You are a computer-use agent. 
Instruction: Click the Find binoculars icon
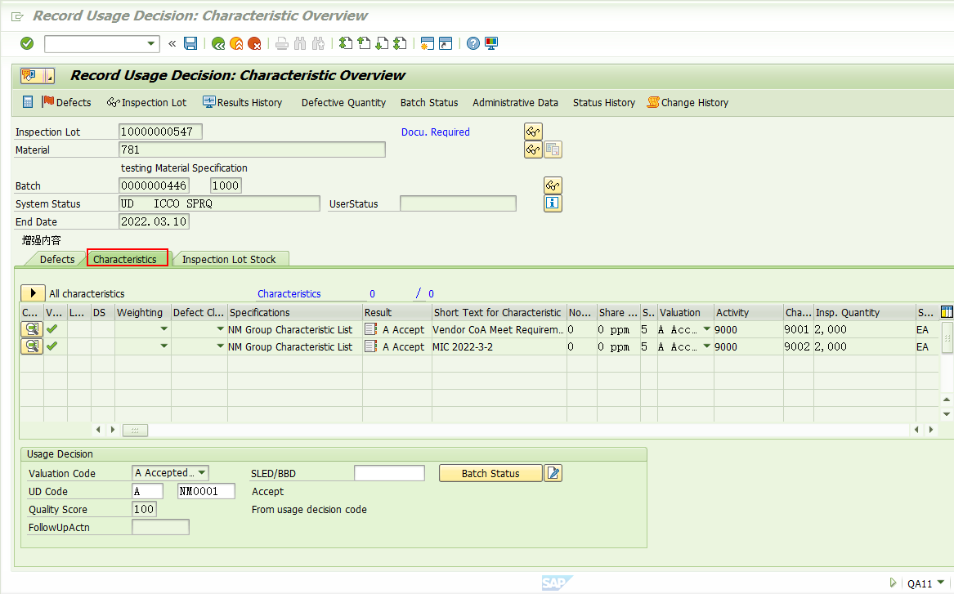coord(300,43)
